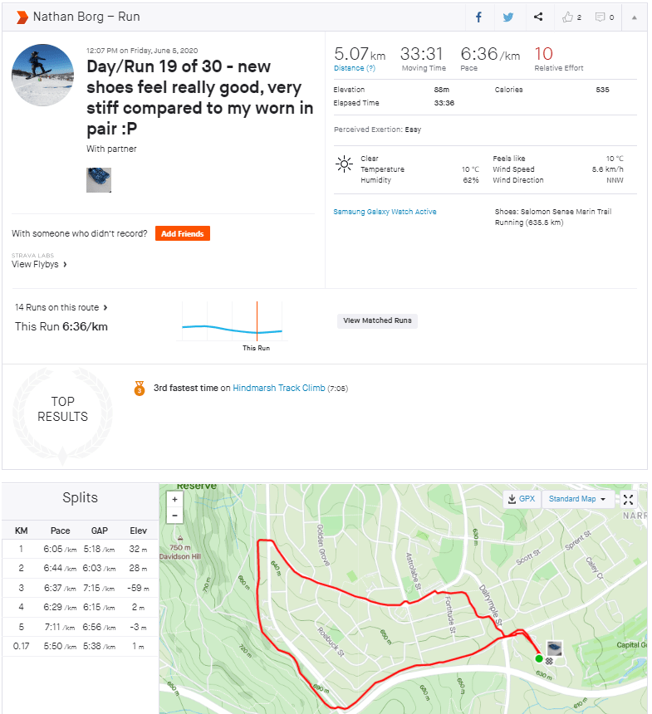The image size is (652, 714).
Task: Download the GPX file
Action: click(522, 499)
